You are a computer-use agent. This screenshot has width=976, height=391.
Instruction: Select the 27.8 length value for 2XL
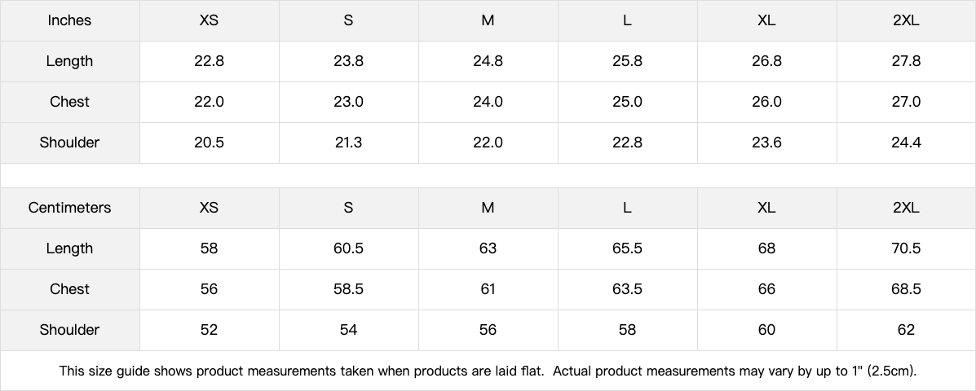click(906, 61)
